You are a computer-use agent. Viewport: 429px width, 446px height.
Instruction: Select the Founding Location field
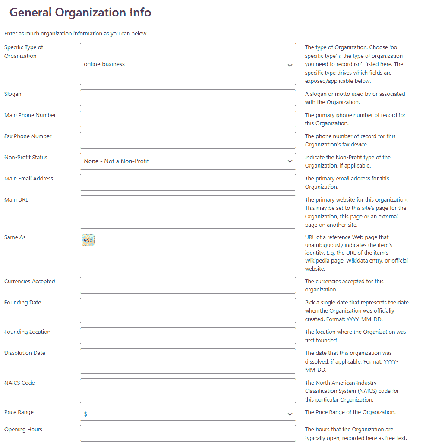point(188,335)
